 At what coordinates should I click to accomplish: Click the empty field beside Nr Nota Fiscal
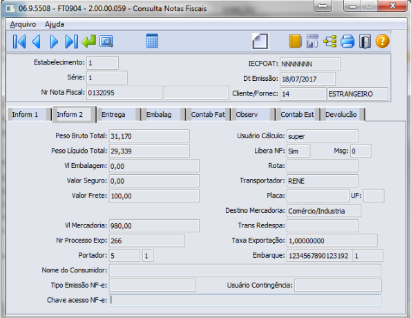(x=196, y=93)
